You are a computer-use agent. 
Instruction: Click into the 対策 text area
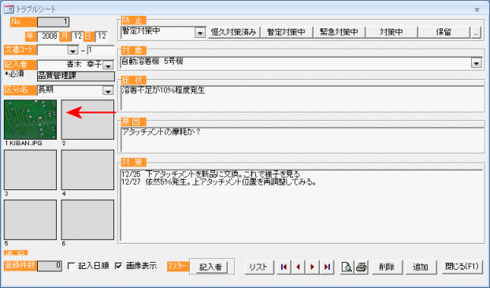[303, 205]
